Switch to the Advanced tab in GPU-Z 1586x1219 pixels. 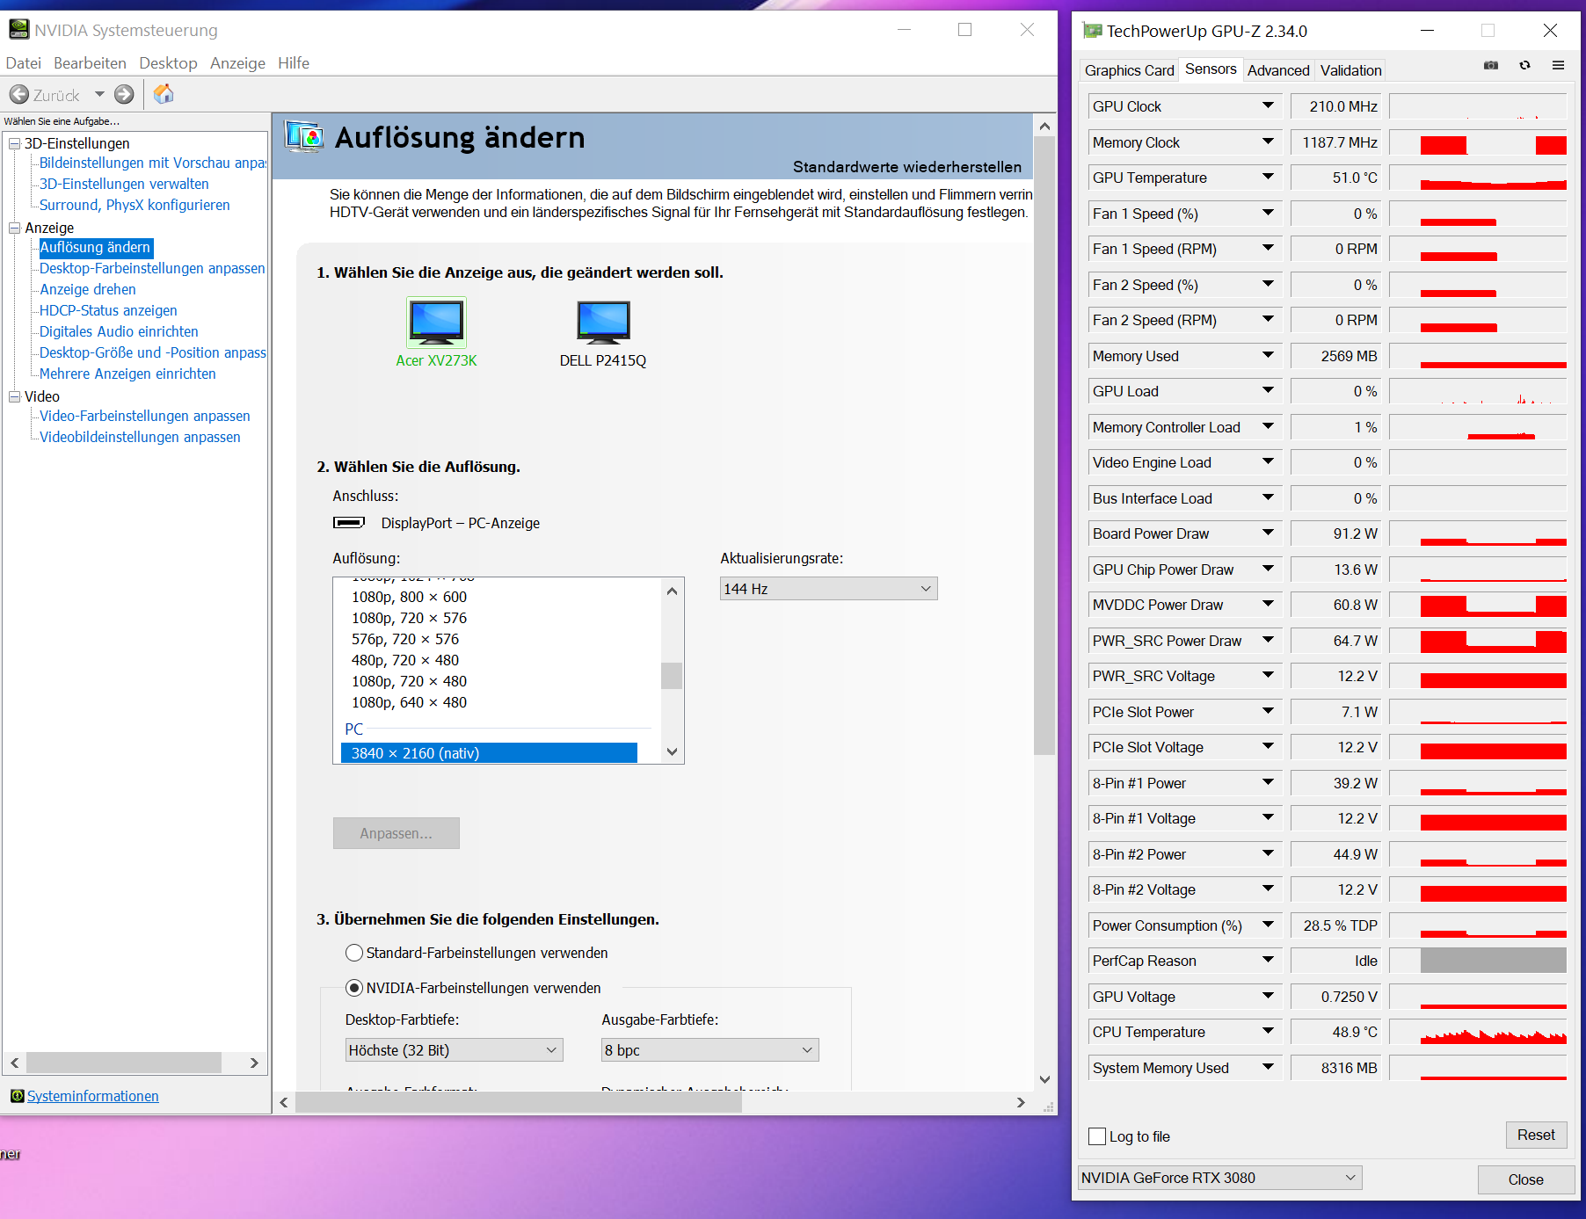1278,70
